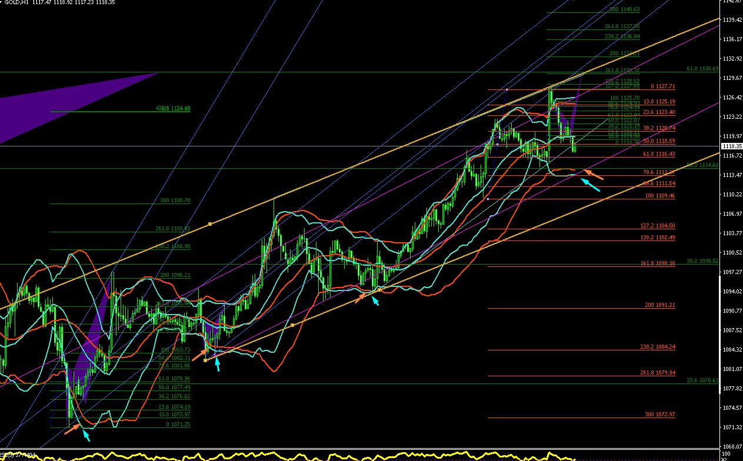Click the green Fibonacci label '13.8 1072.97'
Viewport: 743px width, 461px height.
(x=174, y=415)
